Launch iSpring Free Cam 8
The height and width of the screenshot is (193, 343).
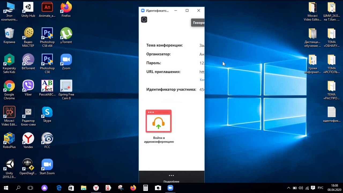coord(66,90)
